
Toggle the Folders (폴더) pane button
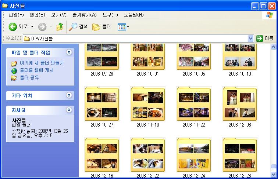click(102, 27)
